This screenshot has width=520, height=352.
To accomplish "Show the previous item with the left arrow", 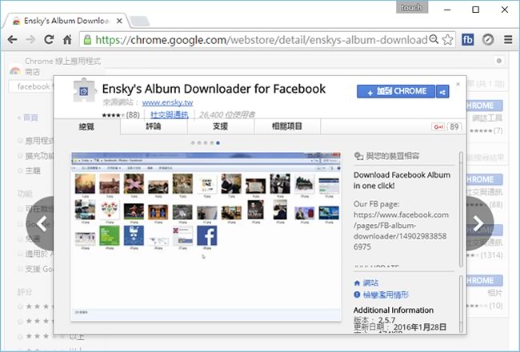I will pyautogui.click(x=41, y=223).
